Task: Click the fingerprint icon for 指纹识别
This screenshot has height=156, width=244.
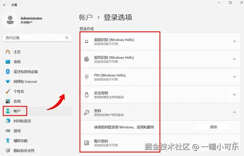Action: pyautogui.click(x=86, y=59)
